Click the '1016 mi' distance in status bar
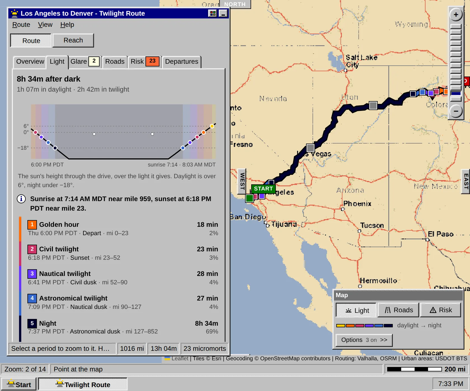 132,349
